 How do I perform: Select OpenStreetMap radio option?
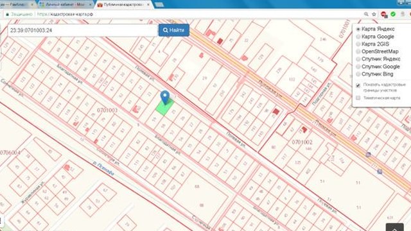point(358,51)
